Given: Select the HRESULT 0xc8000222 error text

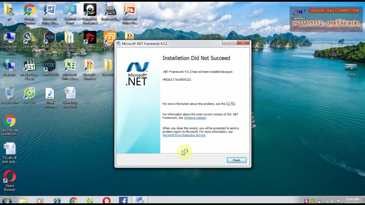Looking at the screenshot, I should pos(177,80).
